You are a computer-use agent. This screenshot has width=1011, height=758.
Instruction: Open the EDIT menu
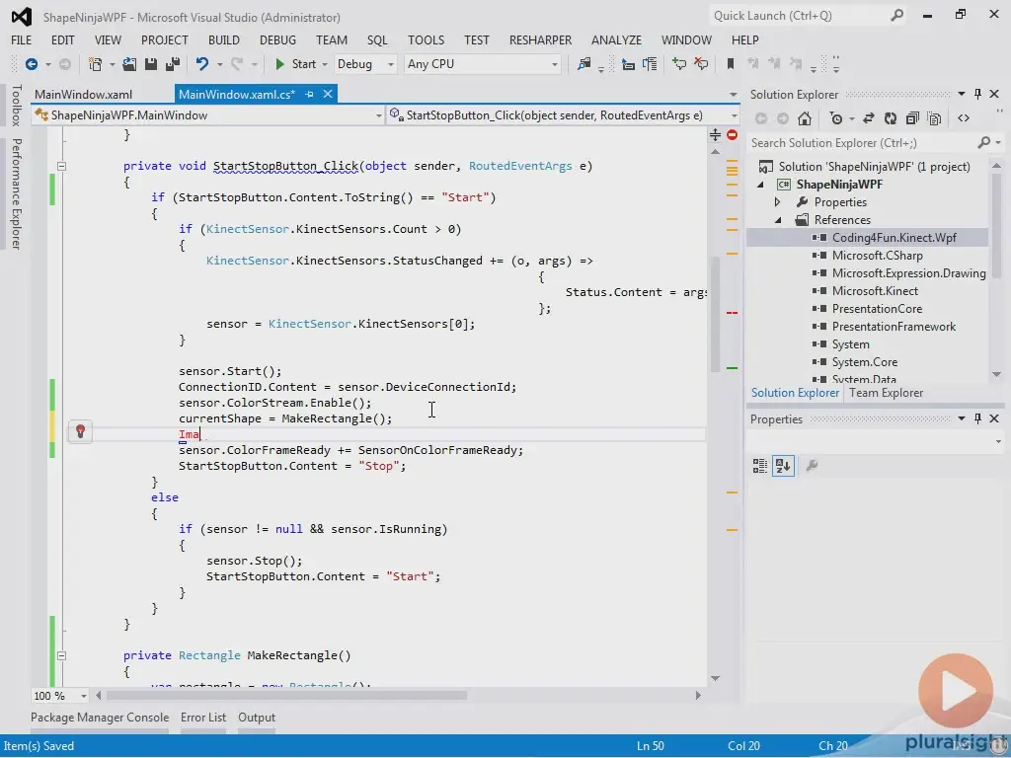[62, 39]
